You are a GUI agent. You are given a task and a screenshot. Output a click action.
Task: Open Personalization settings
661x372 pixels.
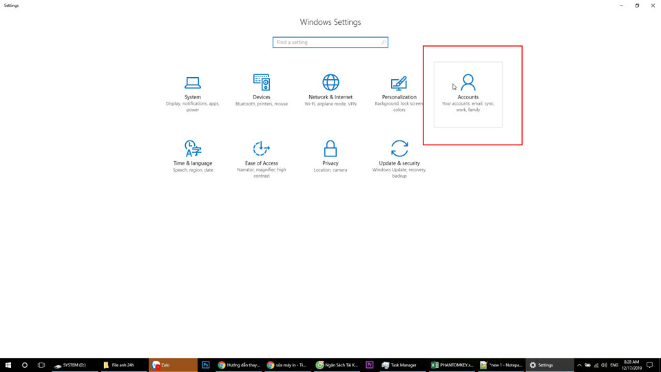pyautogui.click(x=399, y=94)
